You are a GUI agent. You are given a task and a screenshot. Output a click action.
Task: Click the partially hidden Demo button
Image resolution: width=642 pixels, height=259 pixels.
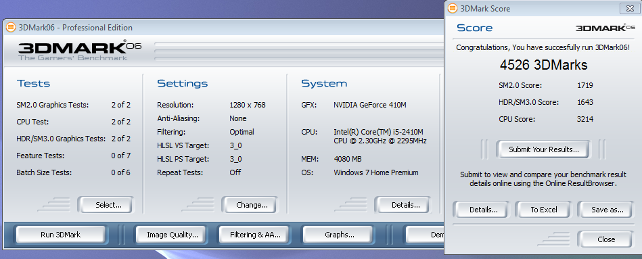(426, 235)
